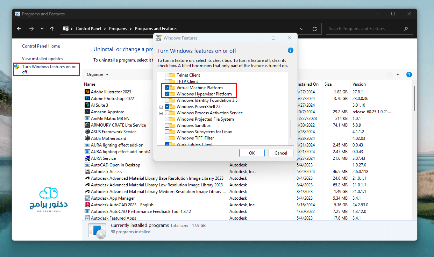434x257 pixels.
Task: Open Turn Windows features on or off link
Action: (x=49, y=69)
